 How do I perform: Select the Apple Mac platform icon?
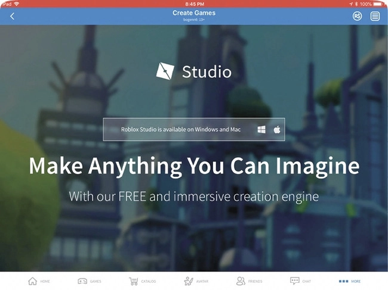(277, 129)
